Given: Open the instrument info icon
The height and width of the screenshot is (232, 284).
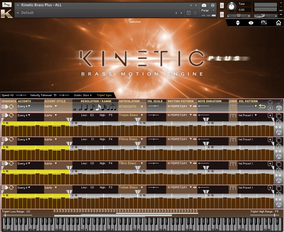Looking at the screenshot, I should (x=212, y=5).
